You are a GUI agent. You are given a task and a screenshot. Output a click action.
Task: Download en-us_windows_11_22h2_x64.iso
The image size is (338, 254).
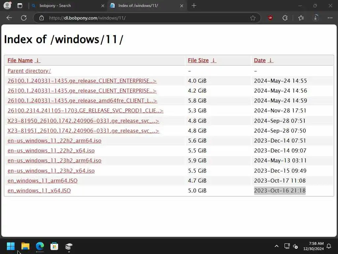pyautogui.click(x=51, y=150)
